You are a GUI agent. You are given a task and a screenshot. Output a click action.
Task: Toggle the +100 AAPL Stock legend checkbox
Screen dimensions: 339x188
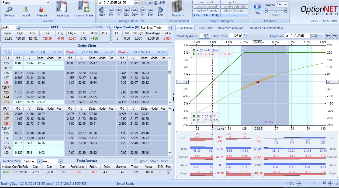coord(194,50)
